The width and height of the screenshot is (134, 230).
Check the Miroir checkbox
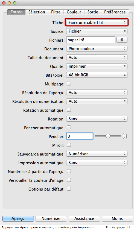(x=69, y=145)
